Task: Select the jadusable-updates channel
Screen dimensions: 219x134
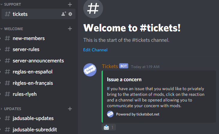Action: 33,118
